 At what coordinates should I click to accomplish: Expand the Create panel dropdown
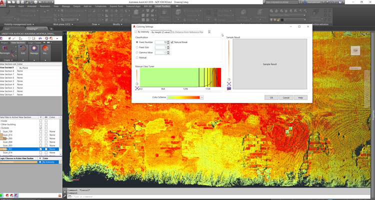click(x=8, y=60)
